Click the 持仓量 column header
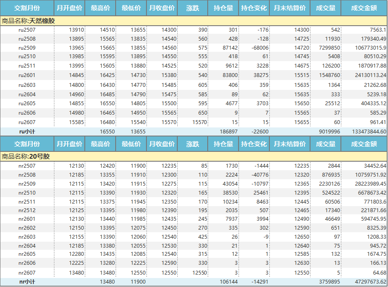Viewport: 388px width, 287px height. coord(223,8)
